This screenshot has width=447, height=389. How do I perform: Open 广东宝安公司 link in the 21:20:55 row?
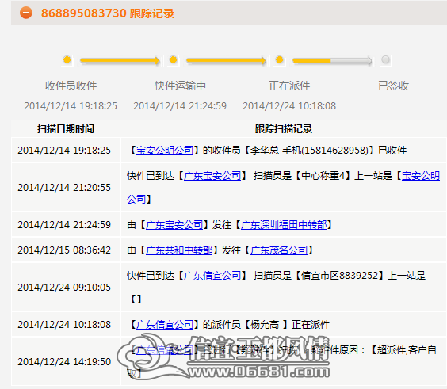[x=212, y=176]
